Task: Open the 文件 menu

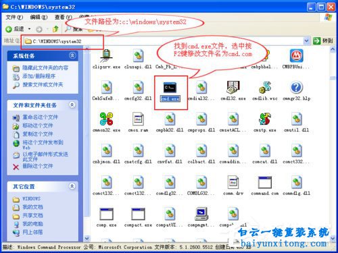Action: point(14,17)
